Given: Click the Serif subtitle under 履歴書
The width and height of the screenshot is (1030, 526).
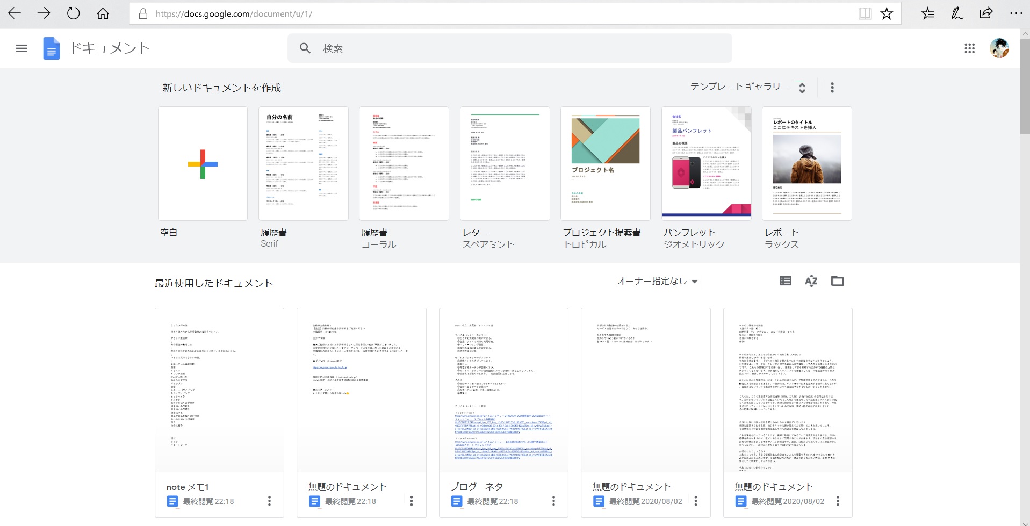Looking at the screenshot, I should pos(269,244).
